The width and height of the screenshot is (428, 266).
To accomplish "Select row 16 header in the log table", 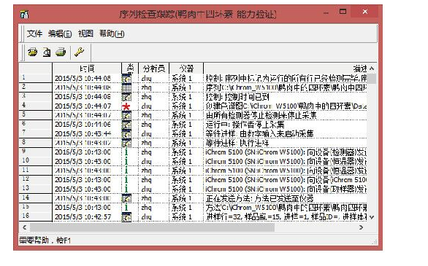I will click(x=36, y=216).
